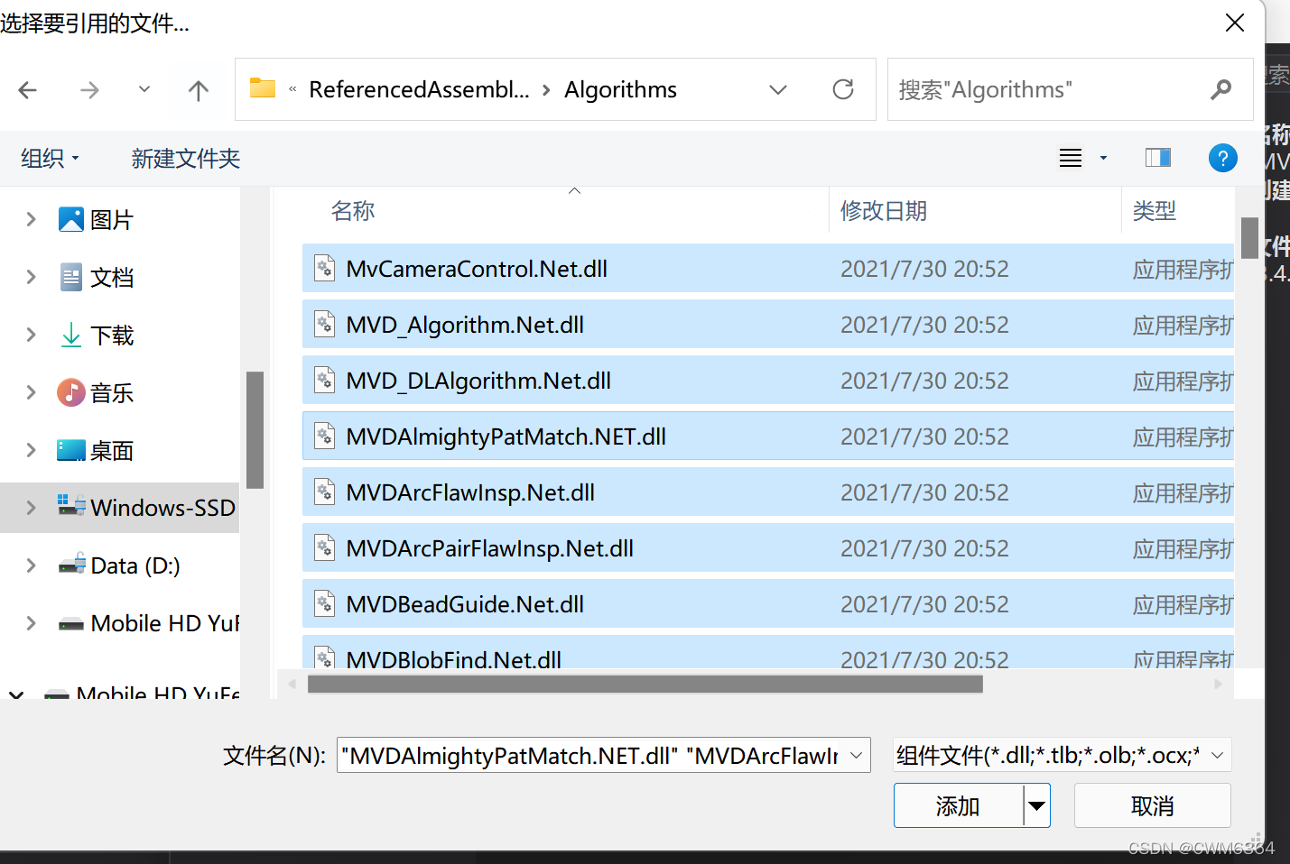Open 文件名 history dropdown

tap(857, 755)
